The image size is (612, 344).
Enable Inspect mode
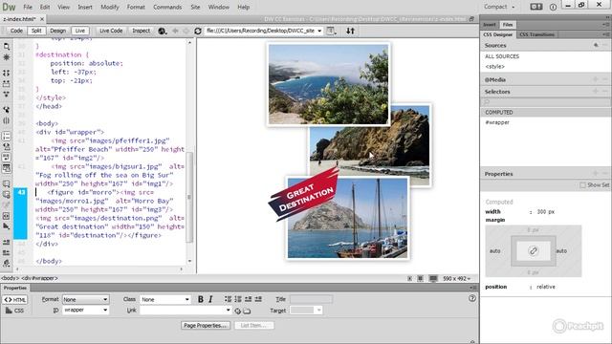(141, 31)
